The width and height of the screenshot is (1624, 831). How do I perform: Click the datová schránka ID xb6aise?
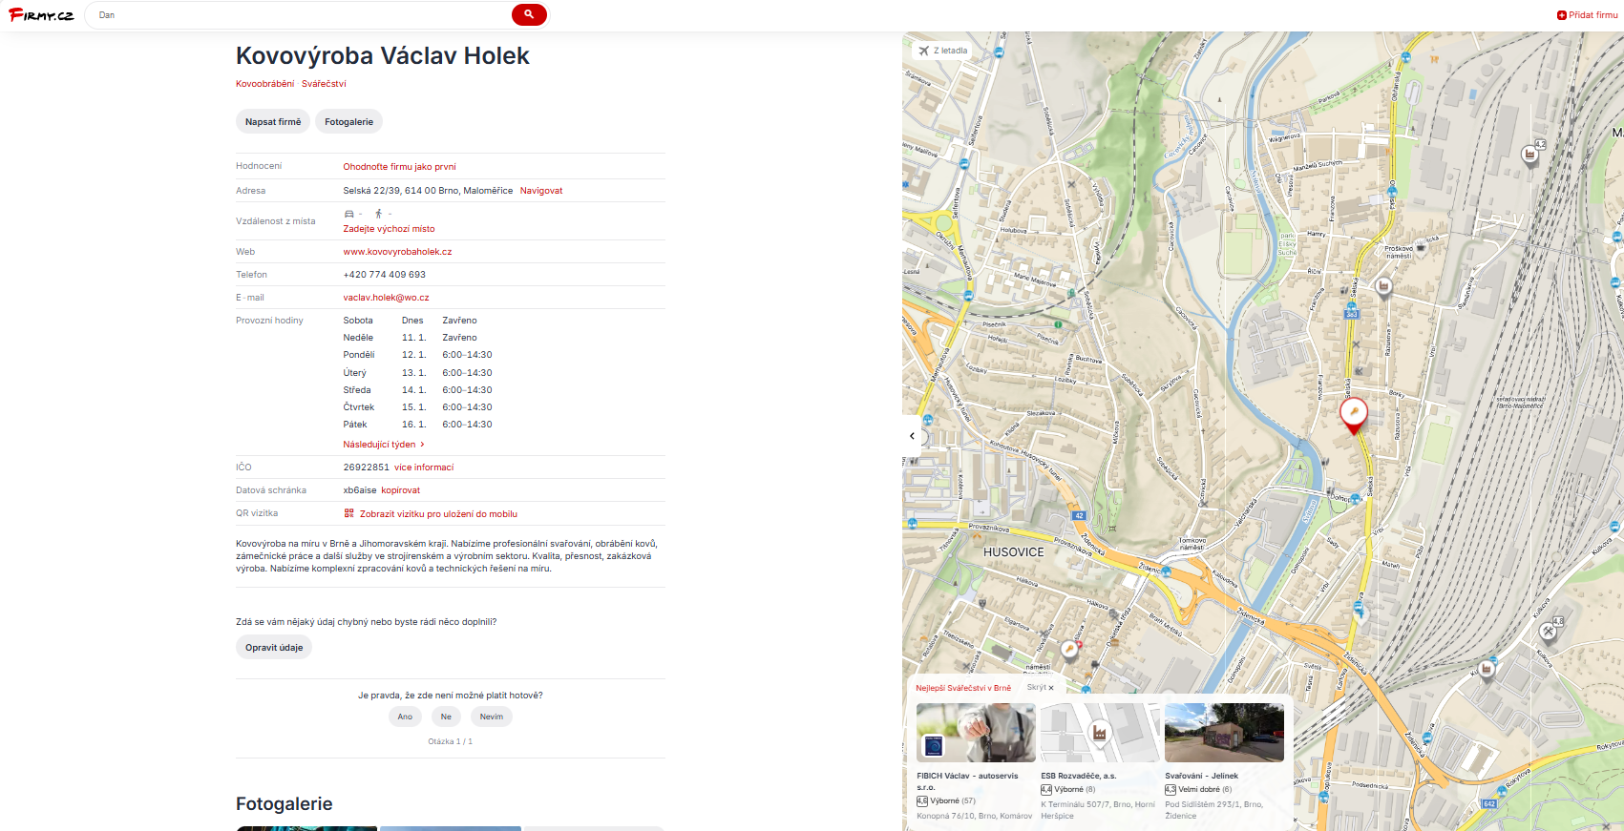pos(360,490)
